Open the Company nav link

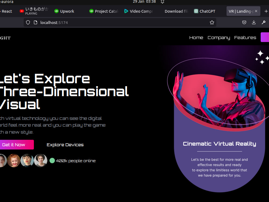[219, 38]
